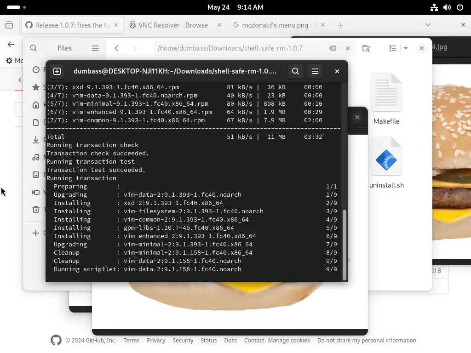Close the mcdonald's menu png tab
This screenshot has height=353, width=471.
(x=322, y=25)
